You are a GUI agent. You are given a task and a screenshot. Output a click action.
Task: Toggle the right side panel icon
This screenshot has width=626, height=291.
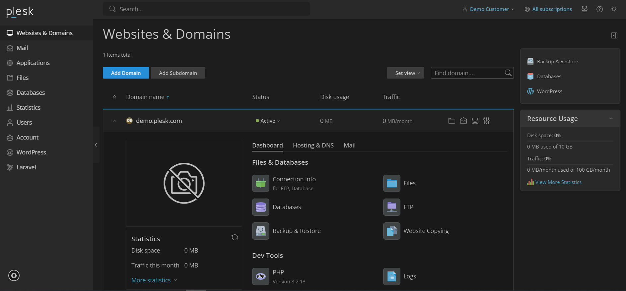click(x=614, y=35)
